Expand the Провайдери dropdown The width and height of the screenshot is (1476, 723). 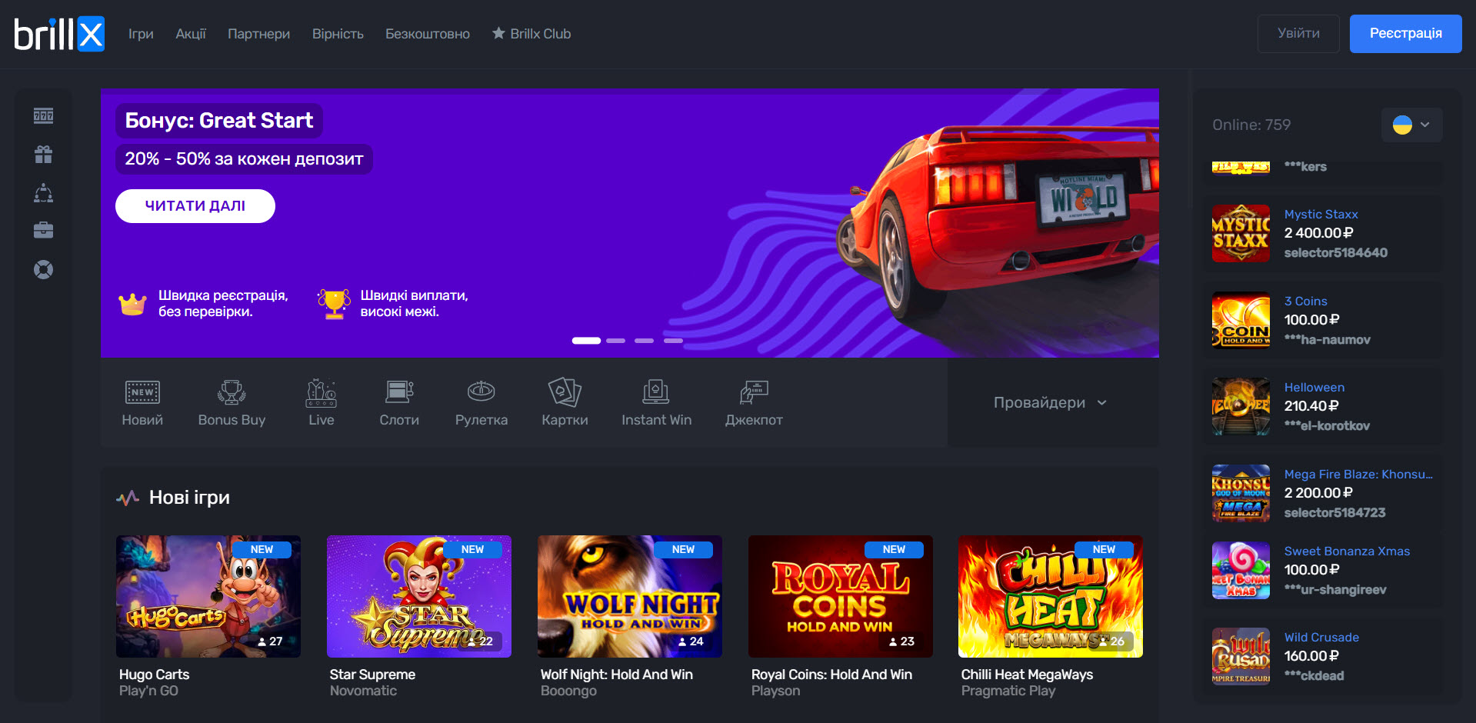(1050, 402)
